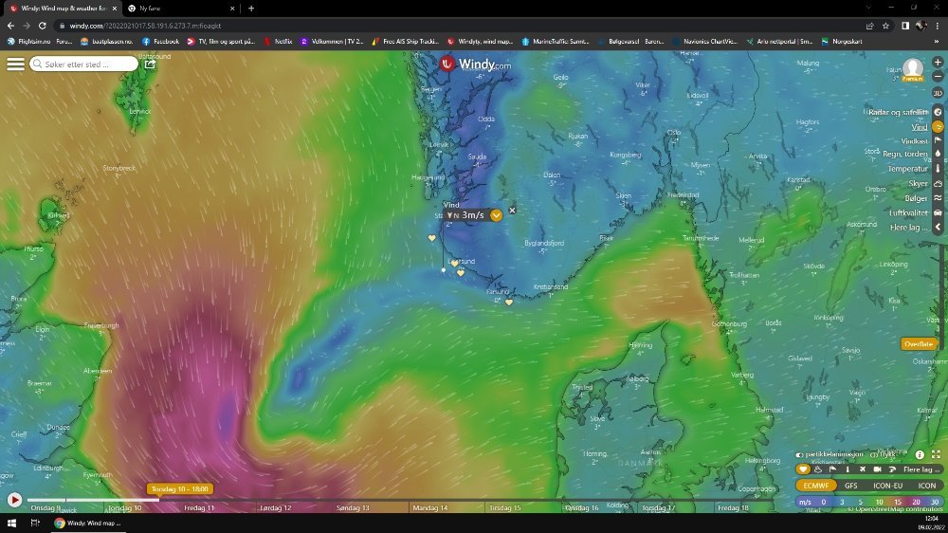Image resolution: width=948 pixels, height=533 pixels.
Task: Click the favorite heart marker near Farsund
Action: (509, 302)
